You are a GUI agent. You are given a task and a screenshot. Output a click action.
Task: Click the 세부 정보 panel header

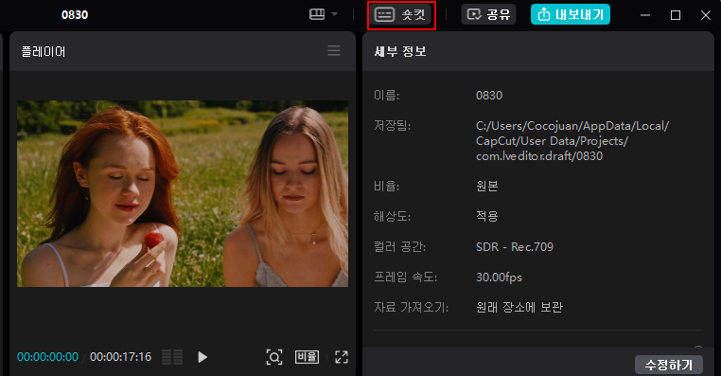click(400, 51)
